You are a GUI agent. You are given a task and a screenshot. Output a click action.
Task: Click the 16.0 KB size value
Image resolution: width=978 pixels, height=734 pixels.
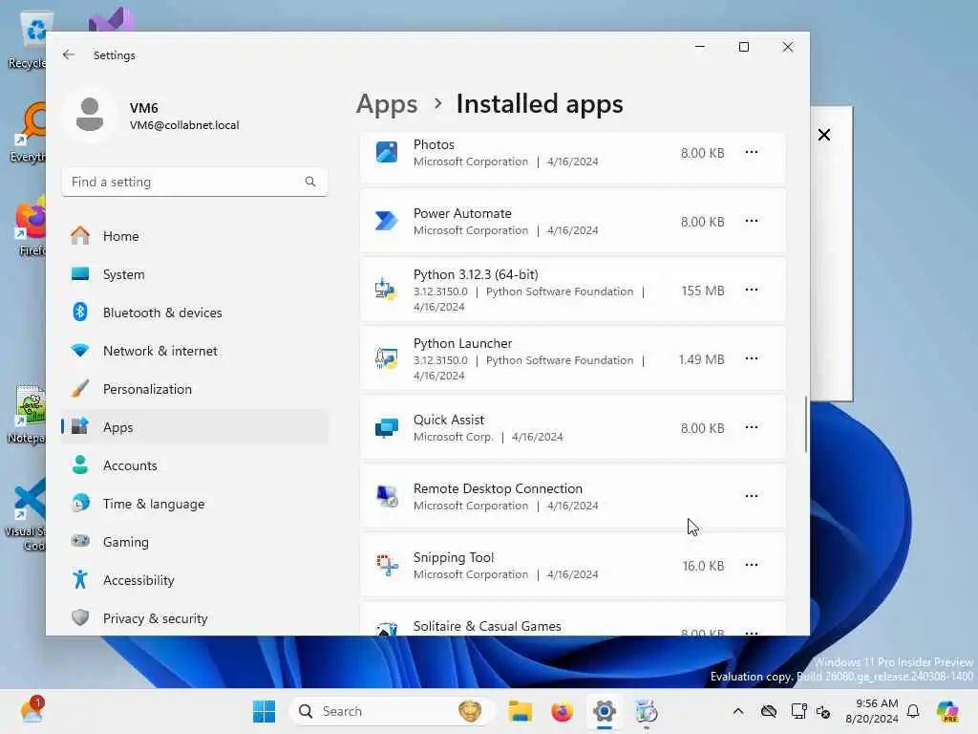click(x=703, y=566)
